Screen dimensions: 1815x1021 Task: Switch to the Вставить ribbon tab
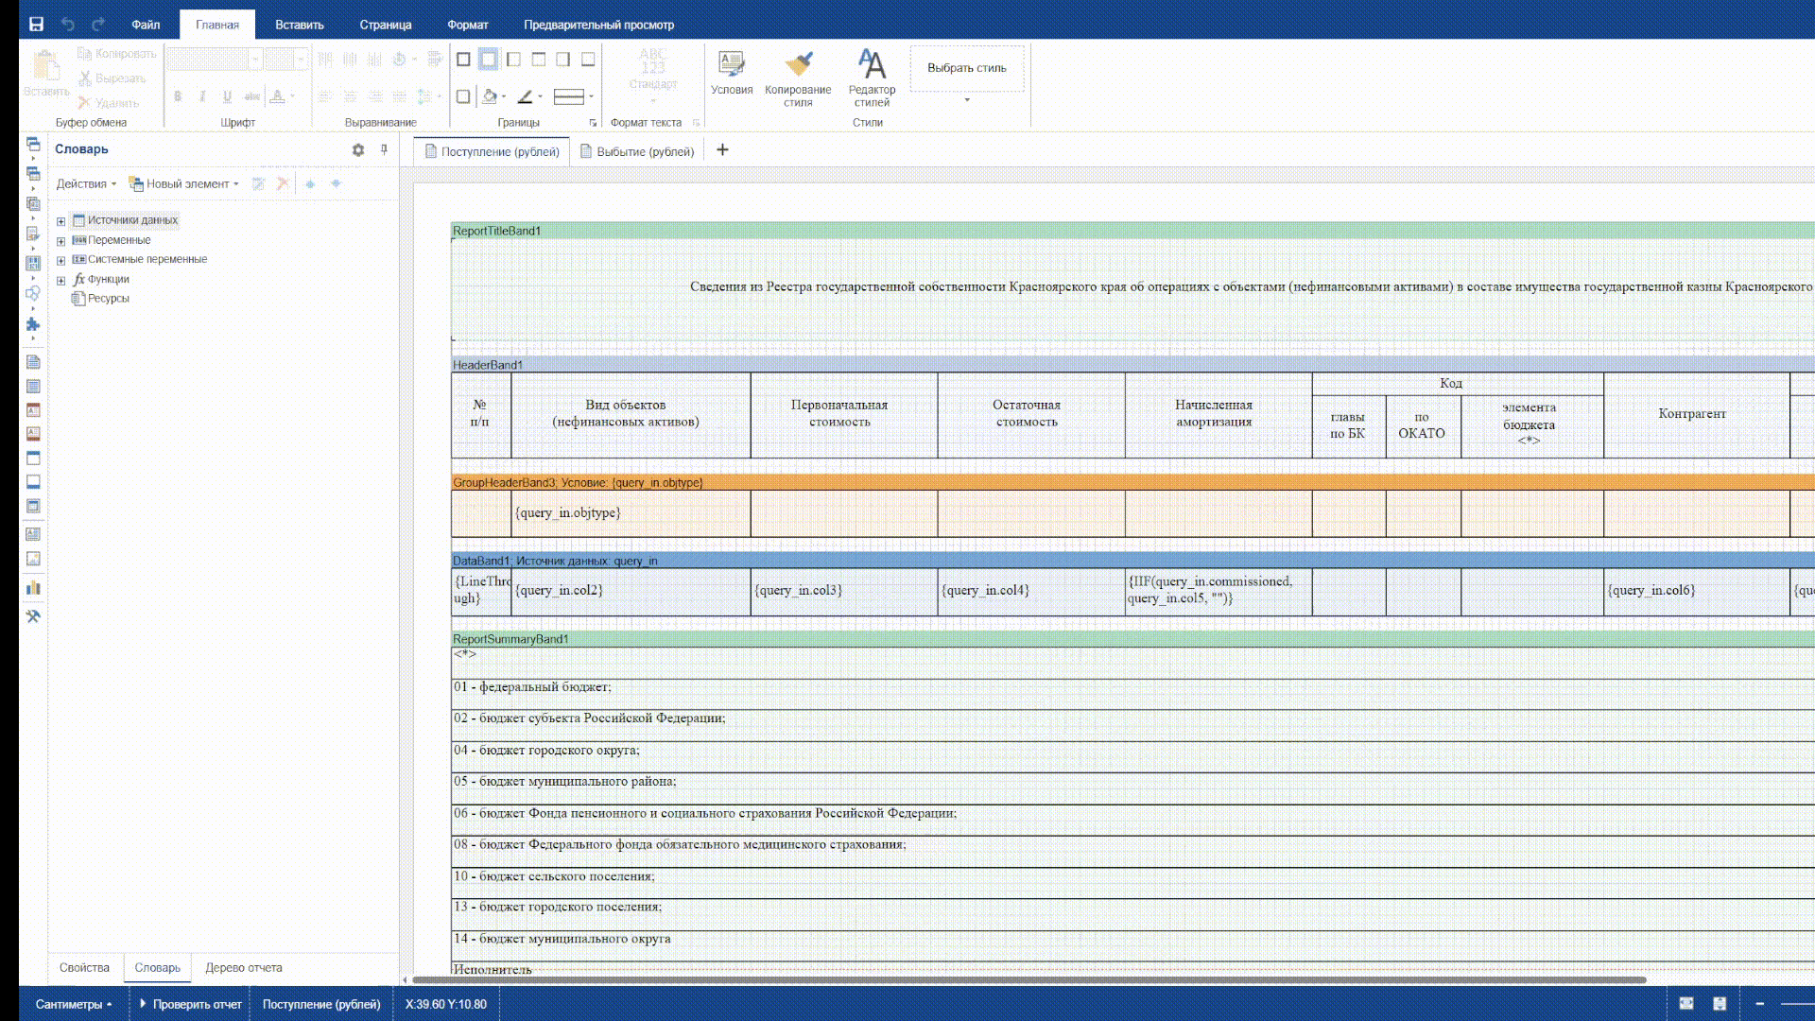click(299, 25)
